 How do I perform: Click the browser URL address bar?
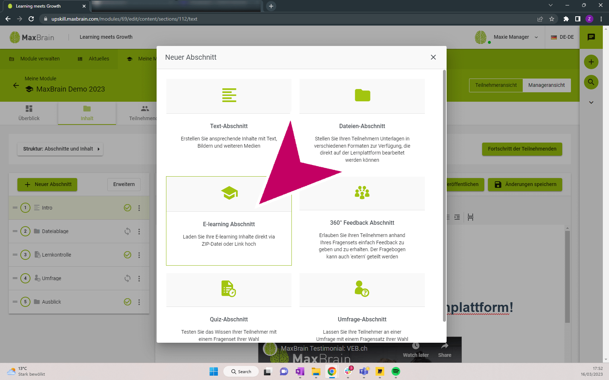click(x=290, y=19)
